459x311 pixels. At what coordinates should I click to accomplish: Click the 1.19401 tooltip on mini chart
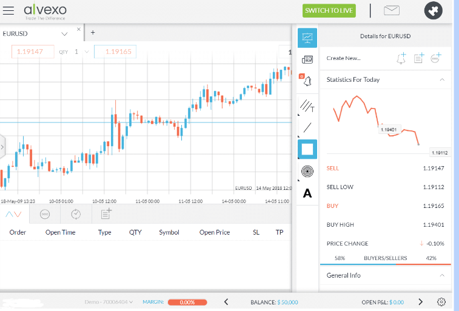point(389,130)
